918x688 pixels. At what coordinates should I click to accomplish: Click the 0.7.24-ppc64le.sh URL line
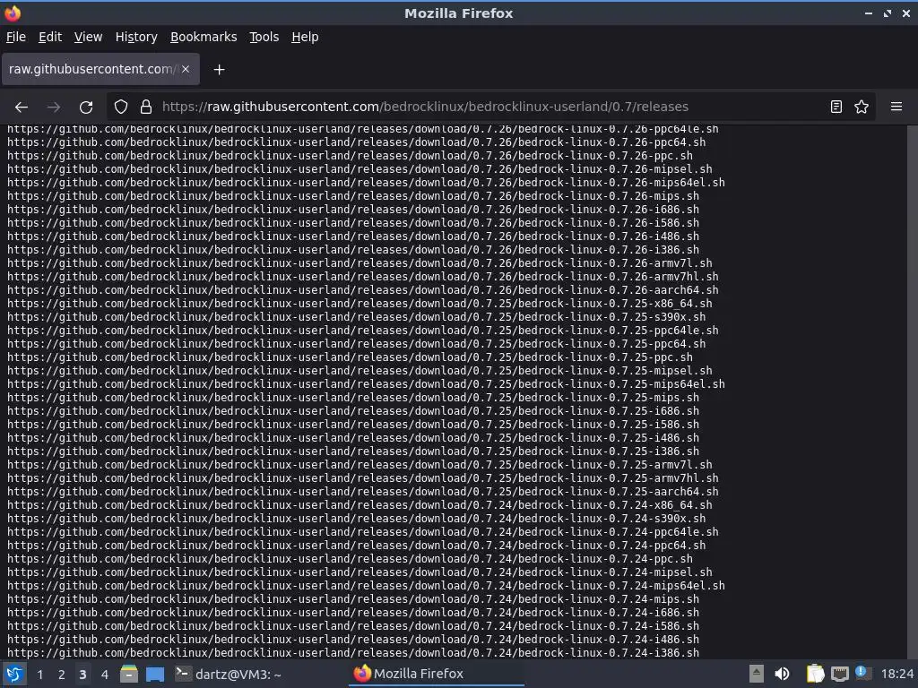[362, 532]
